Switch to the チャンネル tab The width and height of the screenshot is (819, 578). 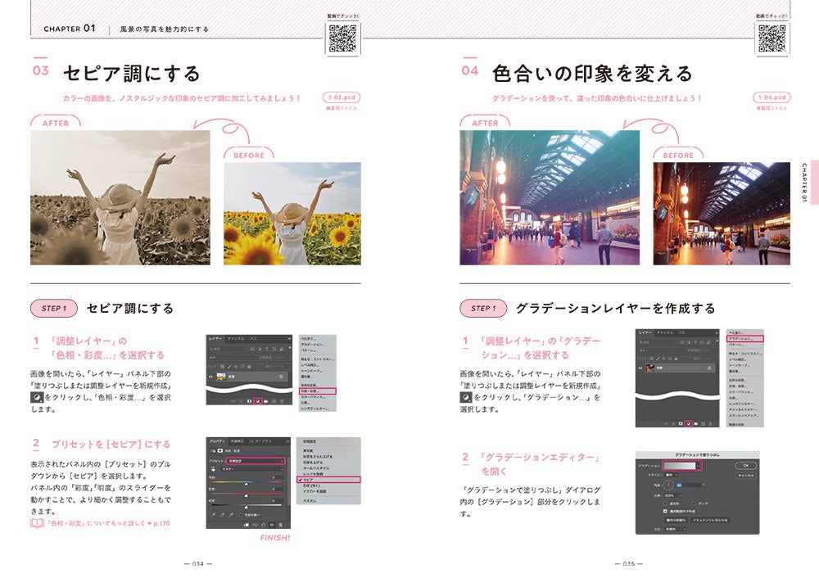click(x=236, y=338)
